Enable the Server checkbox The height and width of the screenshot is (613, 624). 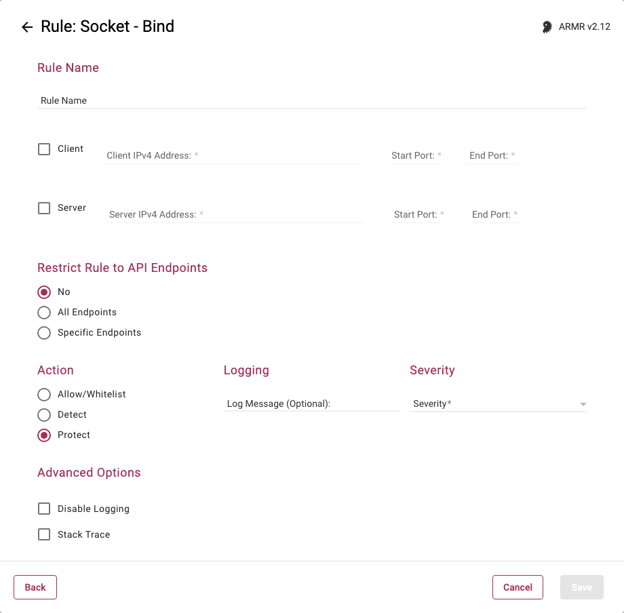coord(44,208)
